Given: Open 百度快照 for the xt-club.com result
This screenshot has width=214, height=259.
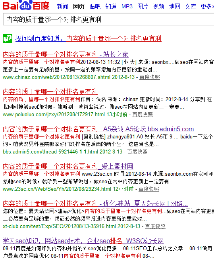Looking at the screenshot, I should (x=155, y=226).
